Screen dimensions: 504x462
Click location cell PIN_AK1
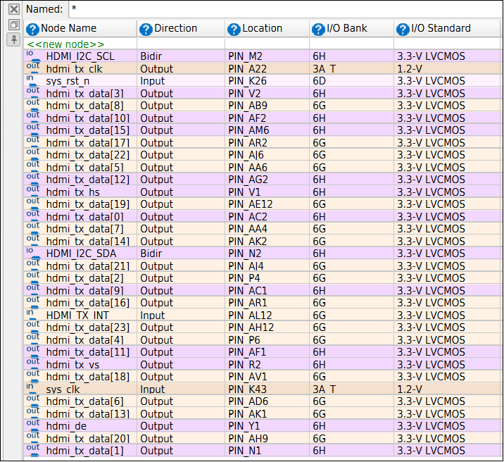267,414
